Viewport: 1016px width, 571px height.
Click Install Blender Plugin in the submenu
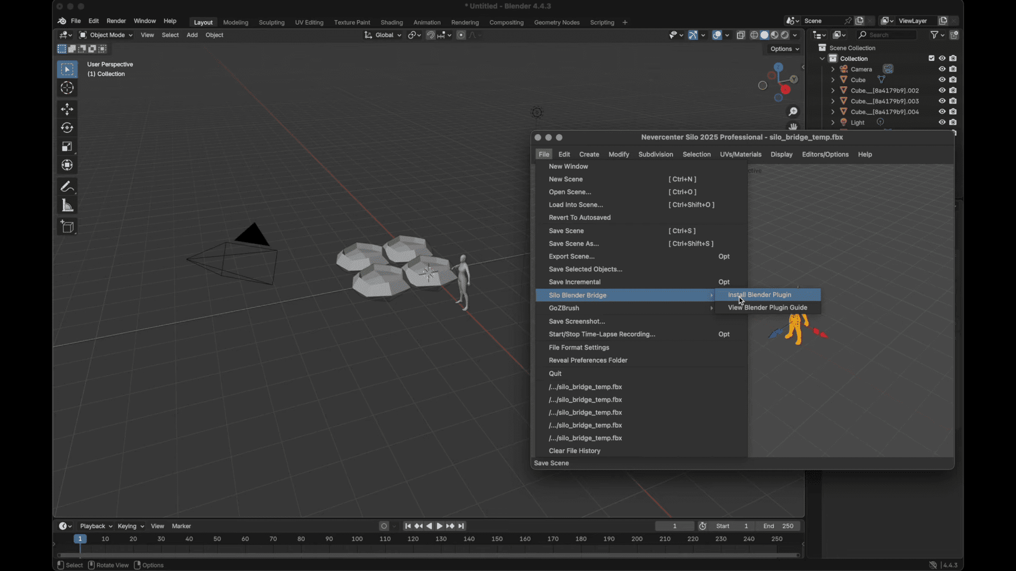click(759, 294)
